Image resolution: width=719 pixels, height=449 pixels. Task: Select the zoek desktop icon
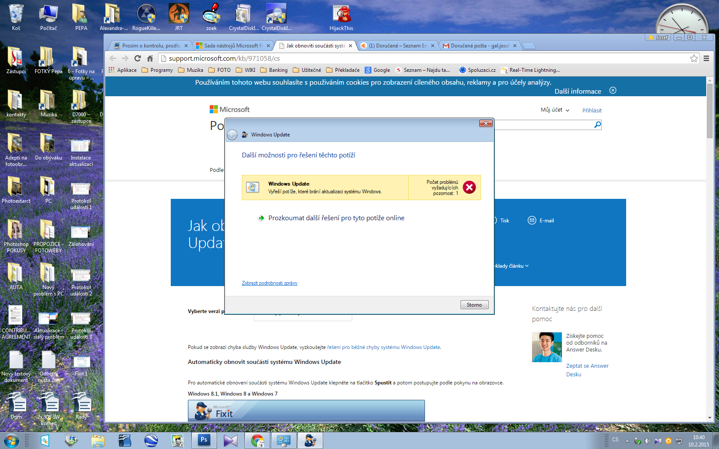[211, 18]
